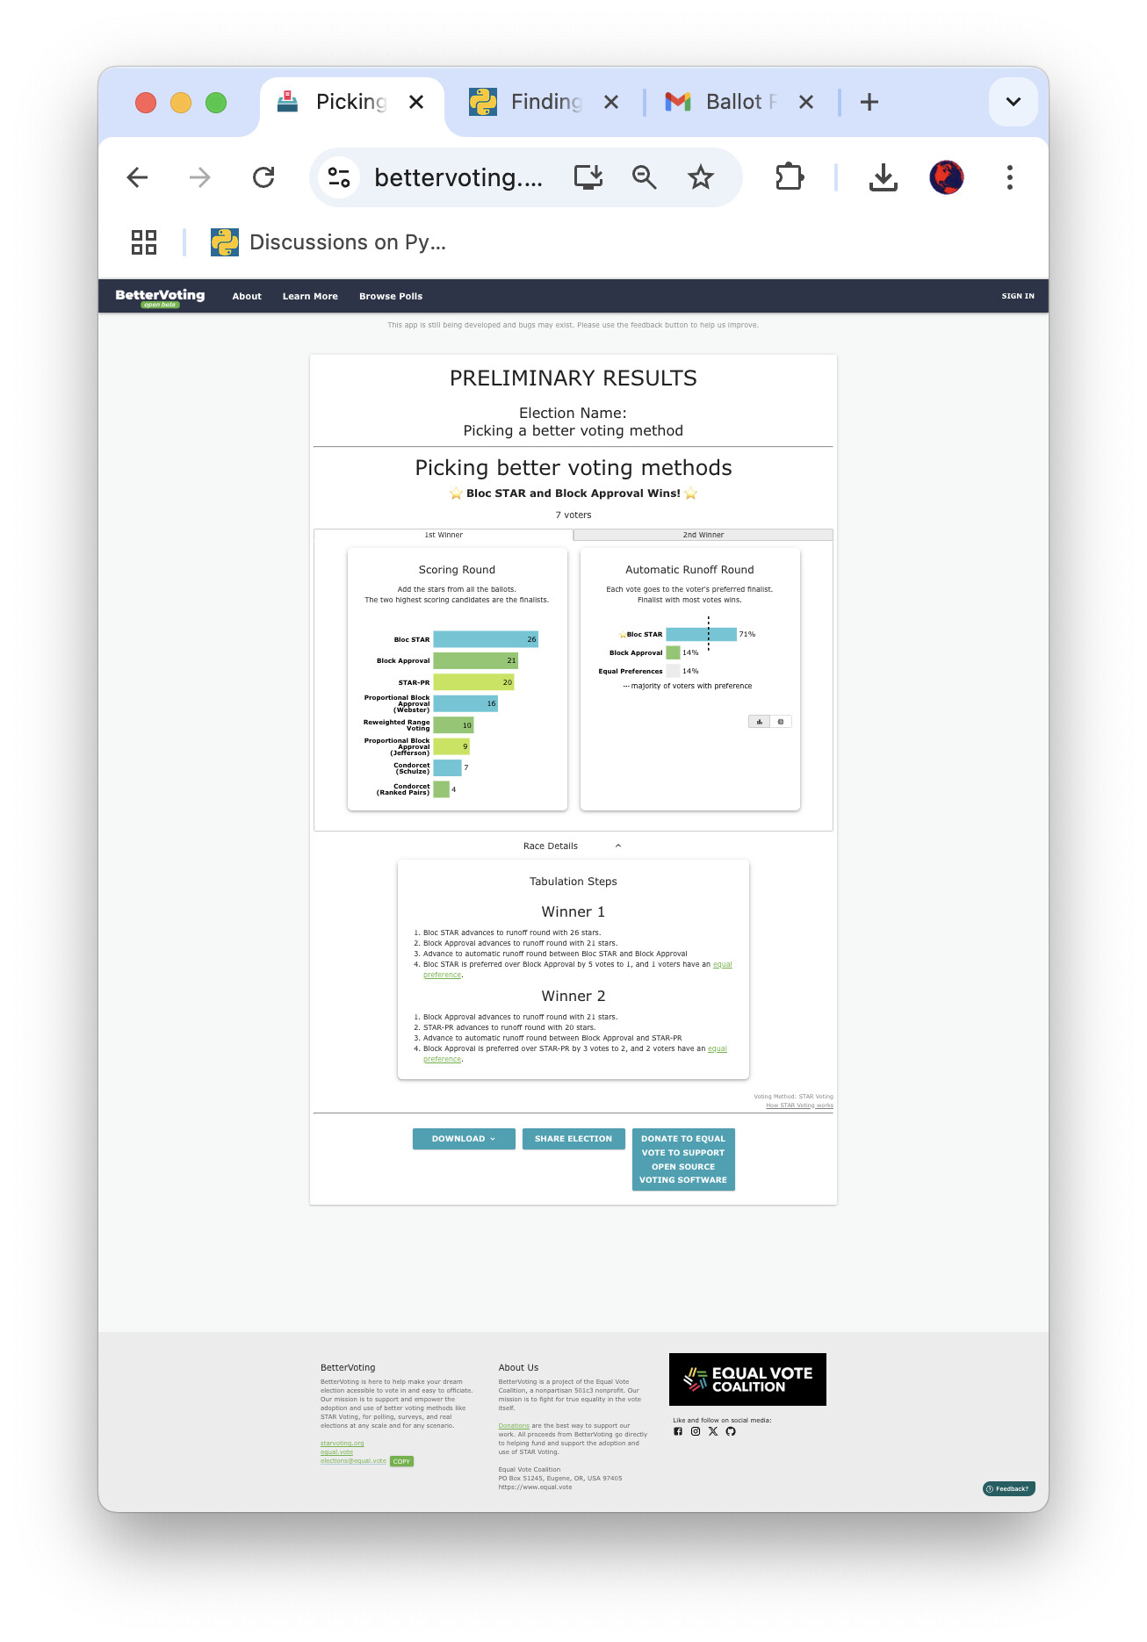Open the X (Twitter) social icon
1147x1642 pixels.
[x=713, y=1431]
